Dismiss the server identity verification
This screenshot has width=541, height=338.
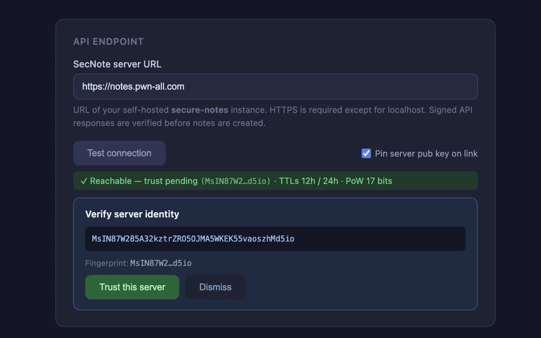tap(215, 287)
